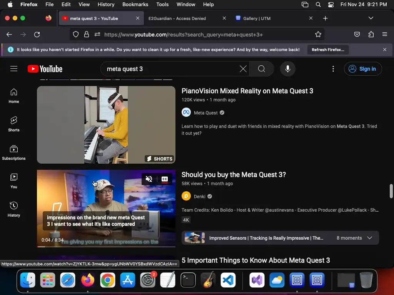Viewport: 394px width, 295px height.
Task: Click the Denki channel avatar
Action: 186,196
